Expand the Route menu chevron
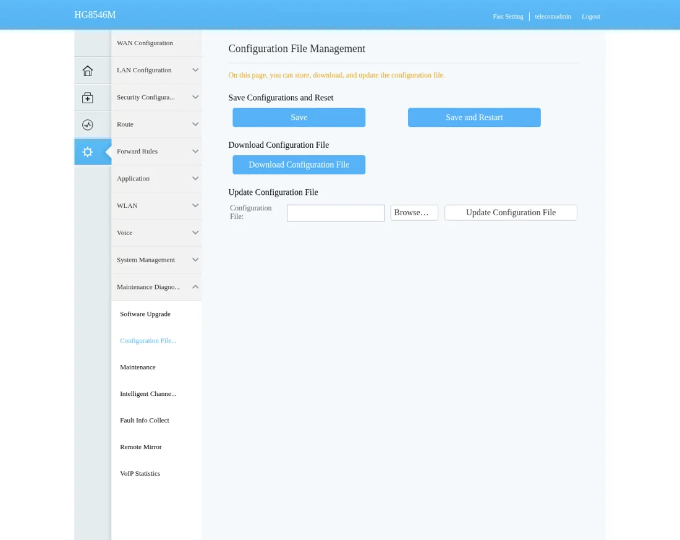Viewport: 680px width, 540px height. (x=195, y=124)
